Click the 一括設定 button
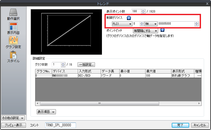211x130 pixels. (86, 65)
